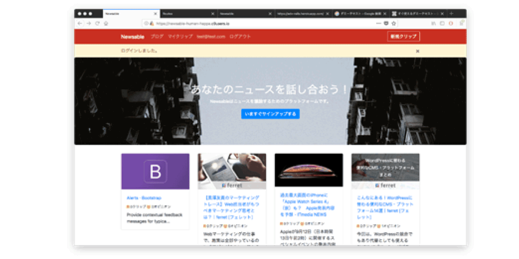
Task: Click the Pocket save icon in address bar
Action: click(x=386, y=23)
